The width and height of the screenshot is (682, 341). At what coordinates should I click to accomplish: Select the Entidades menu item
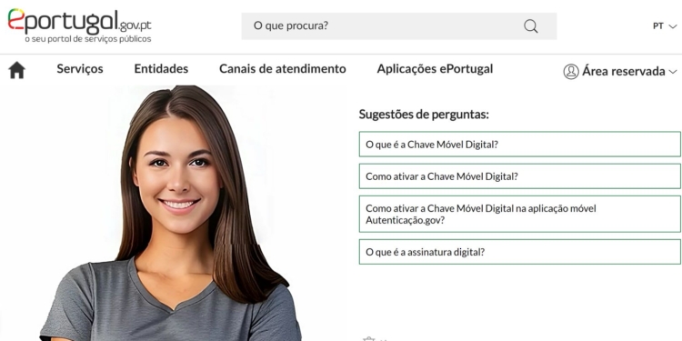pyautogui.click(x=161, y=69)
